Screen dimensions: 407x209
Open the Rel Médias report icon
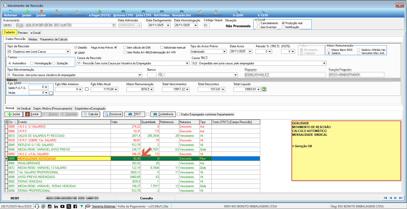tap(162, 12)
